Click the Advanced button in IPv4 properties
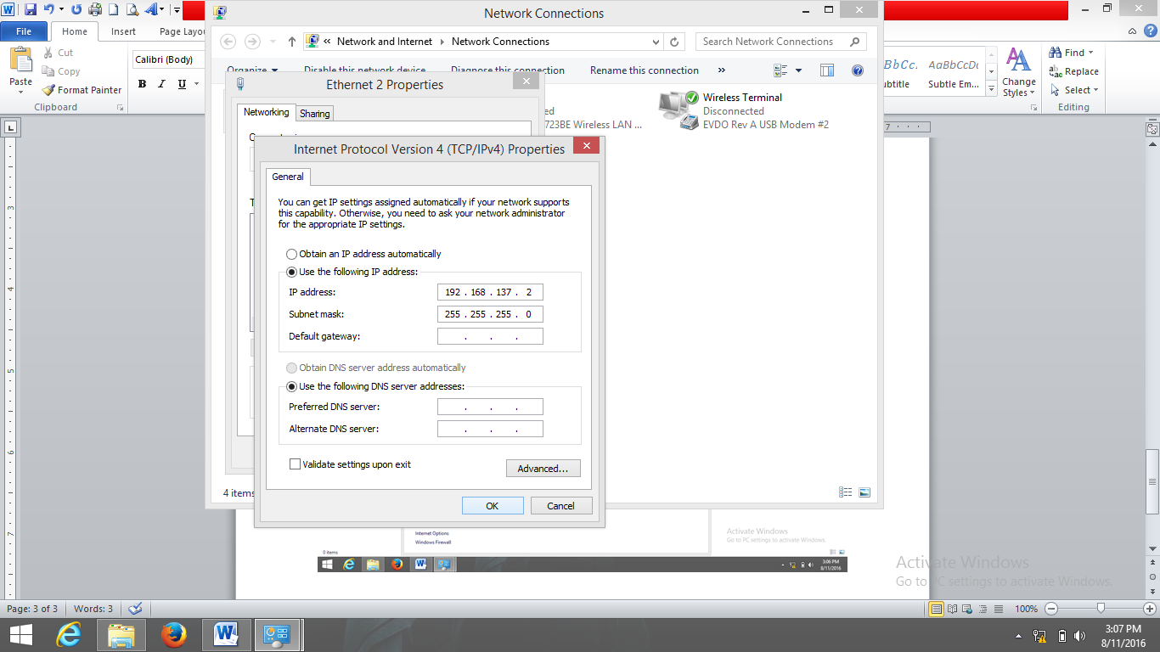1160x652 pixels. (543, 468)
